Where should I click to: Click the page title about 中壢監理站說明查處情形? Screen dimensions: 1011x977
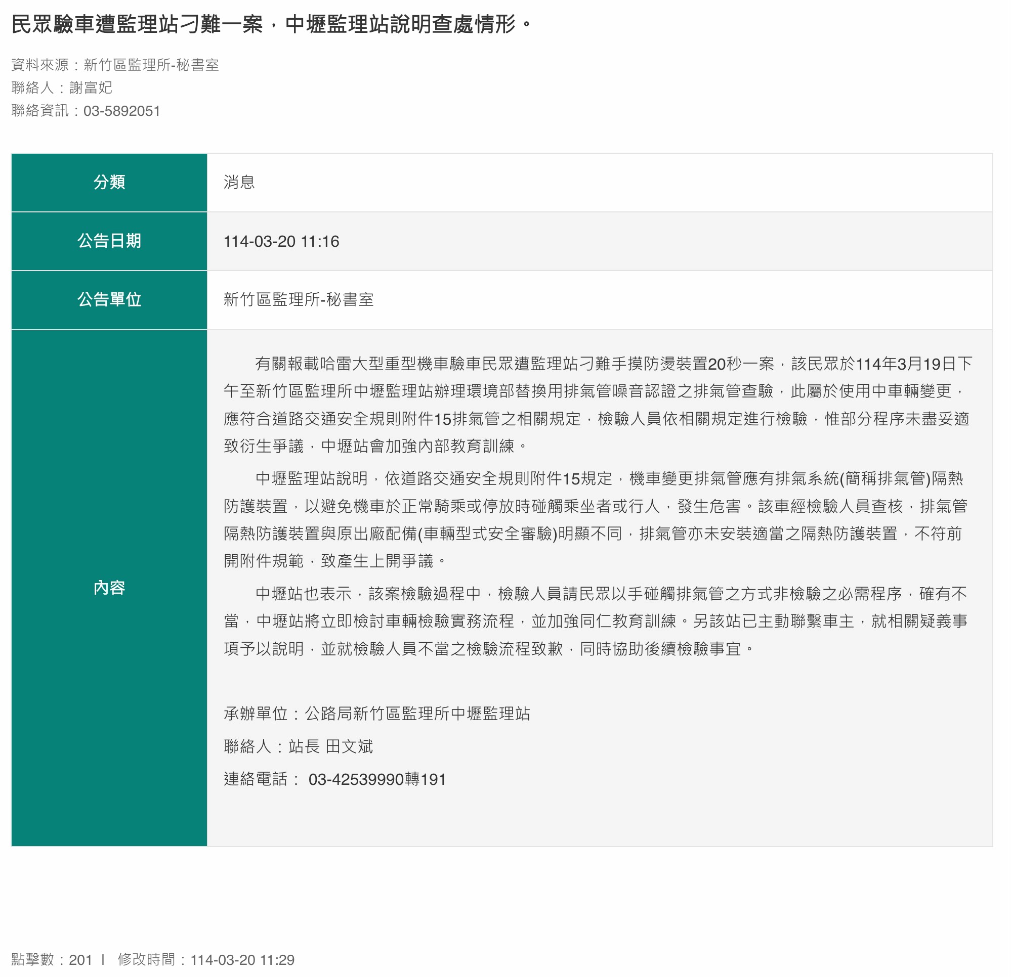point(271,24)
